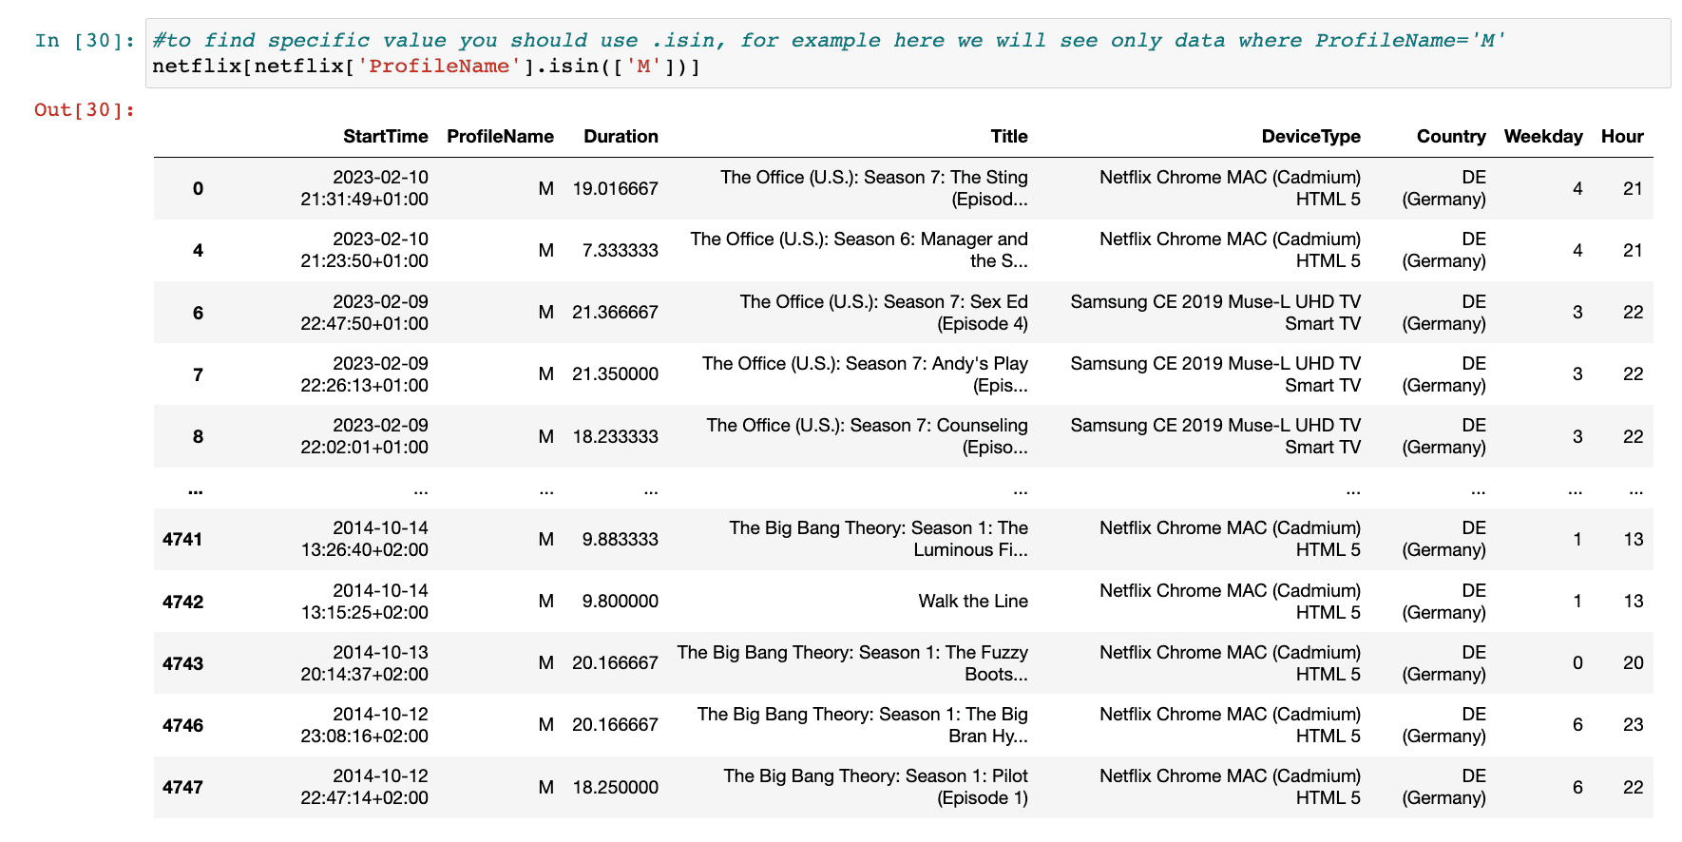
Task: Click the Title column header
Action: pos(1008,136)
